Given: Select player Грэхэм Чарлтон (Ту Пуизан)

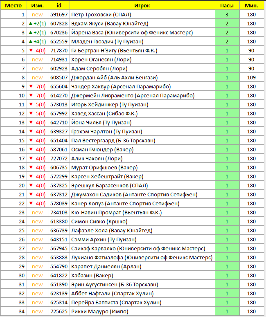Looking at the screenshot, I should tap(106, 132).
